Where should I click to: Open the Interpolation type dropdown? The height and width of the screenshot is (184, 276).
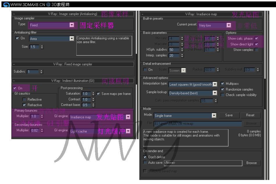tap(193, 84)
